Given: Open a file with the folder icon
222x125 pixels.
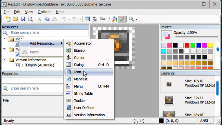Looking at the screenshot, I should (16, 19).
